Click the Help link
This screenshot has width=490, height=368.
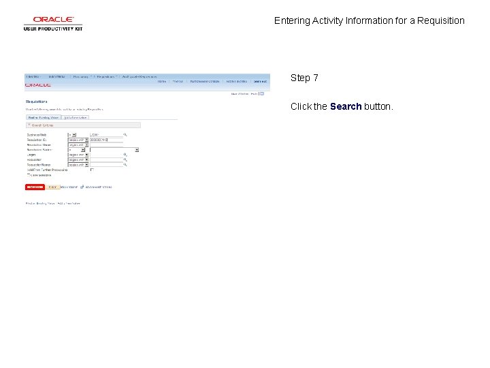(x=254, y=94)
